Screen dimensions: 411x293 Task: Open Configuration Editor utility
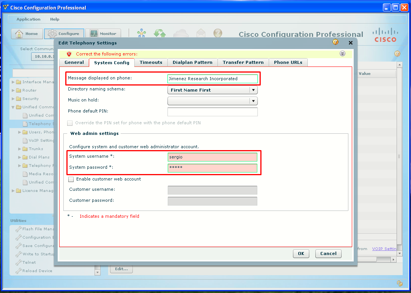[x=35, y=238]
